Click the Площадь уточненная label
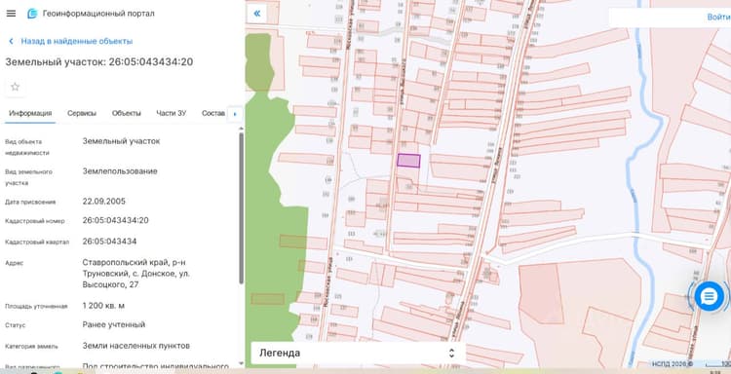The image size is (731, 374). [x=36, y=307]
